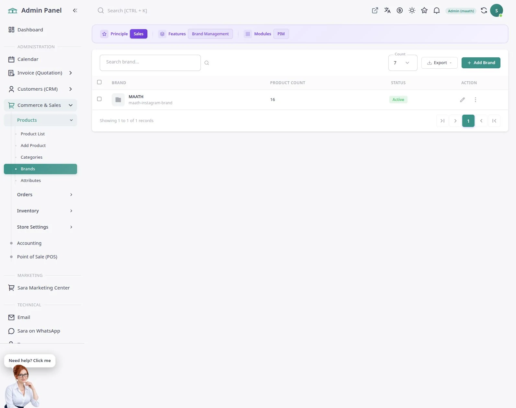Open the notifications bell
516x408 pixels.
pyautogui.click(x=437, y=11)
